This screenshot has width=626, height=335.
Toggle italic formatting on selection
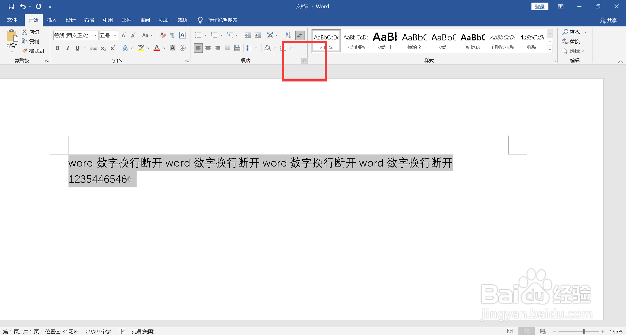tap(67, 48)
